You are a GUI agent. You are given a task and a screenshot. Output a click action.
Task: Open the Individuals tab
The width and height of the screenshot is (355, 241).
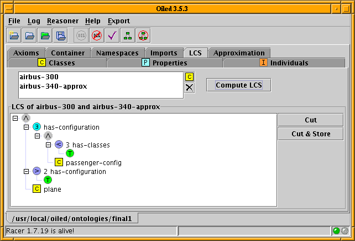point(284,63)
